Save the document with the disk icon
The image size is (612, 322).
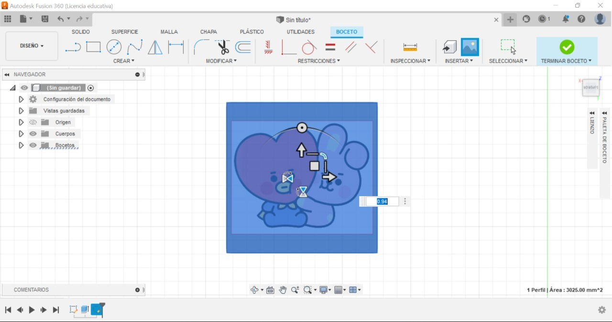click(45, 19)
